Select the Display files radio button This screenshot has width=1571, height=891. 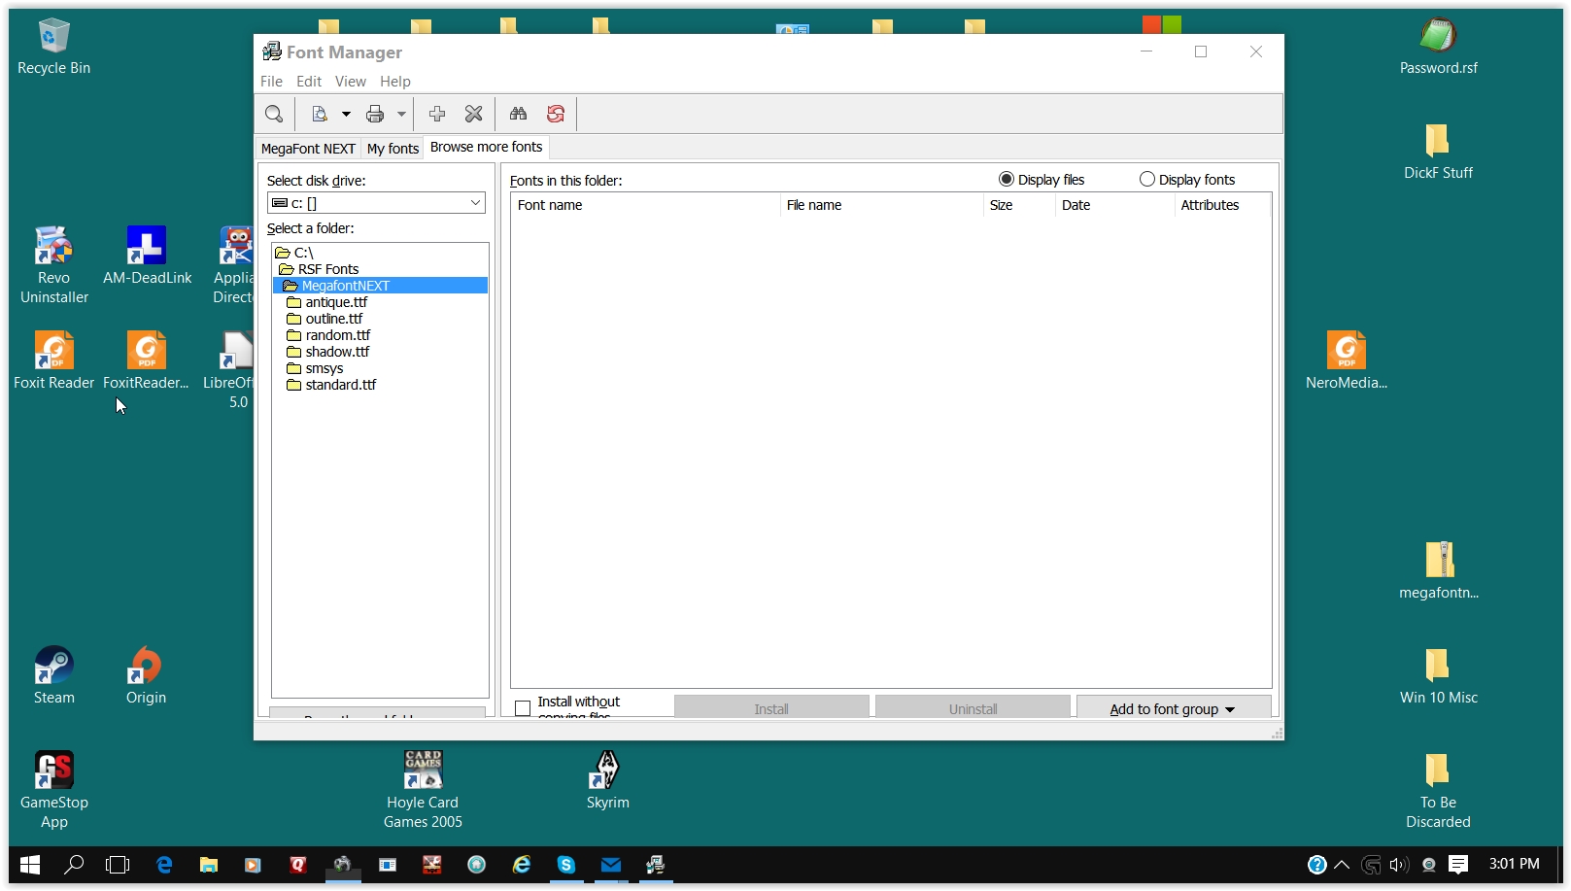[1007, 180]
